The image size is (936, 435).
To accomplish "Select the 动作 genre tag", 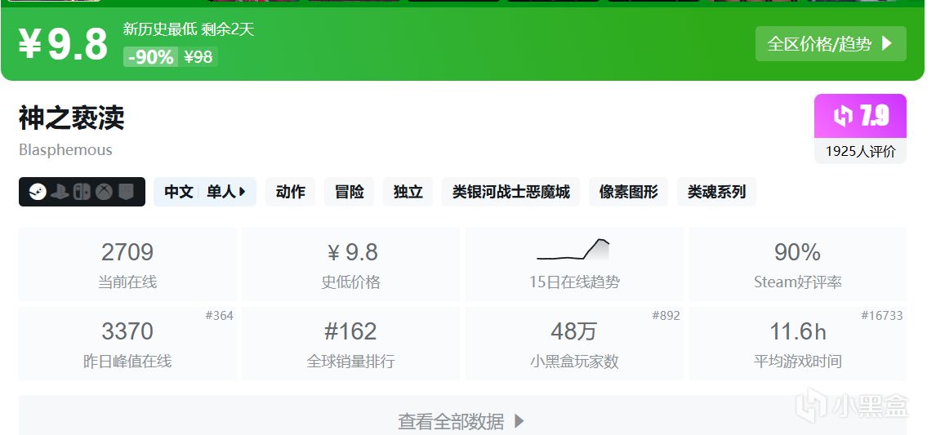I will pyautogui.click(x=290, y=192).
